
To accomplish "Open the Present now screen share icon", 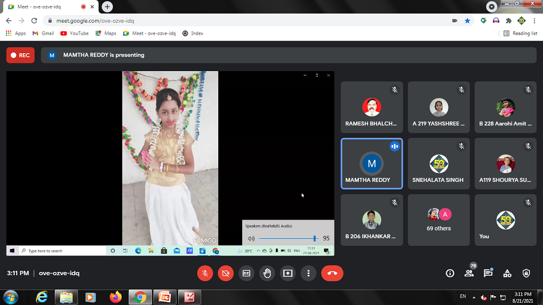I will [x=288, y=274].
